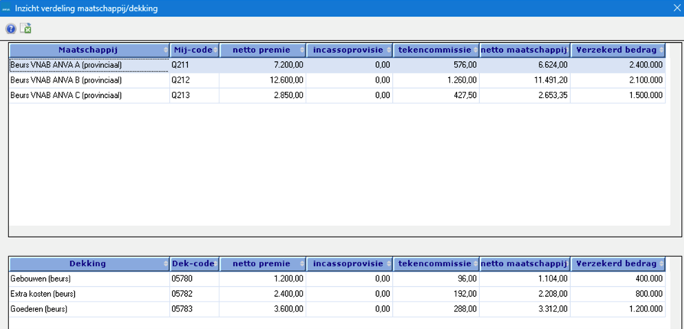The height and width of the screenshot is (329, 684).
Task: Sort upper table by incassoprovisie header
Action: 349,50
